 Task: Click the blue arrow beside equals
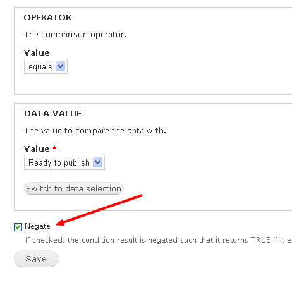(x=60, y=66)
